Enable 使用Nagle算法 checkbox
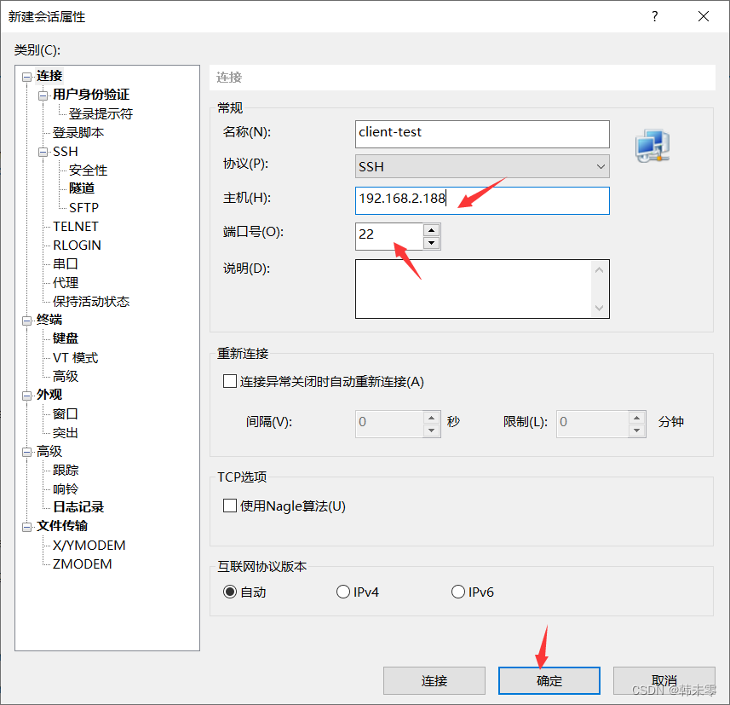The image size is (730, 705). point(230,506)
